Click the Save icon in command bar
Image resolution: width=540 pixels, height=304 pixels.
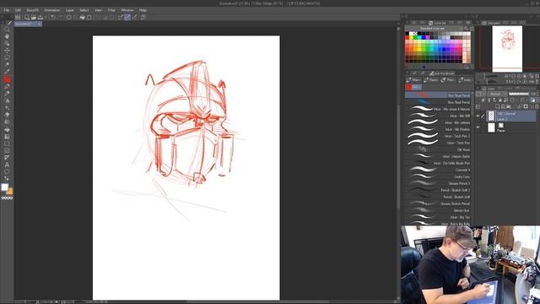[x=40, y=17]
